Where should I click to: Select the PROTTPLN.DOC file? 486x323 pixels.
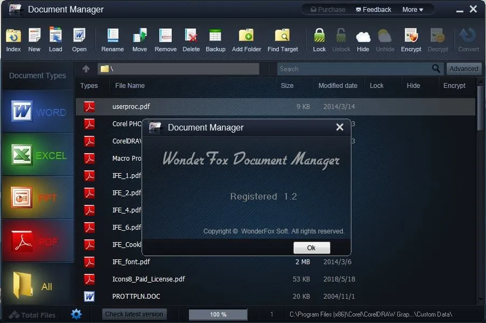[x=136, y=296]
